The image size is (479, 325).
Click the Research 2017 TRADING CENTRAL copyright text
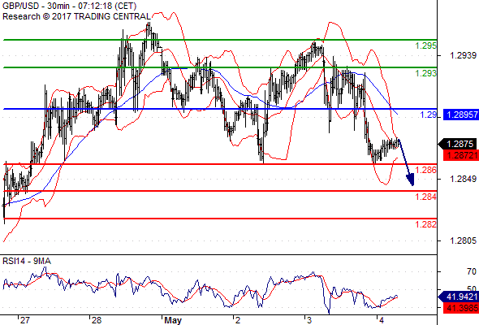76,16
